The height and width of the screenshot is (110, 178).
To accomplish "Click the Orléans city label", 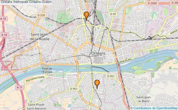I will click(98, 53).
